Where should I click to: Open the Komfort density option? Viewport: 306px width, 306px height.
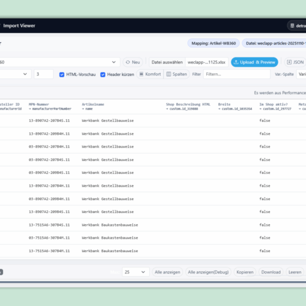coord(150,74)
